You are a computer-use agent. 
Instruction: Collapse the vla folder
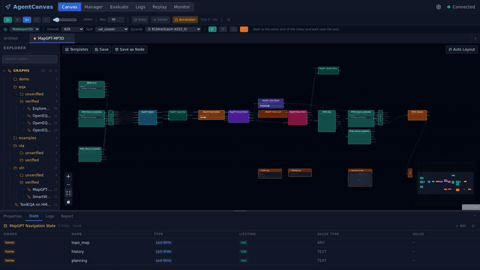[x=21, y=146]
